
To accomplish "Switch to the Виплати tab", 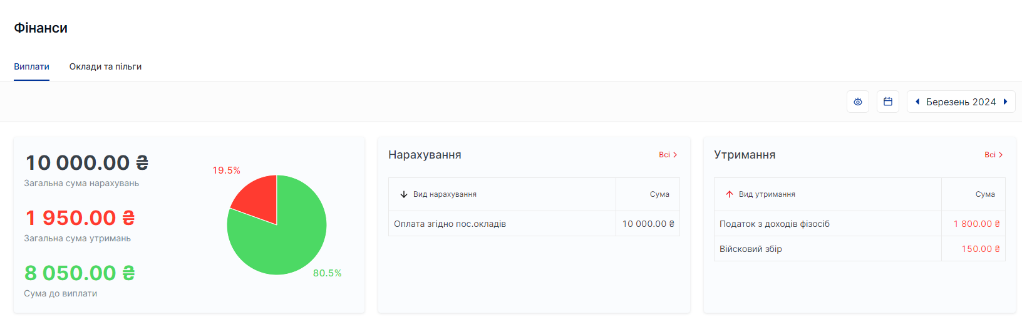I will click(31, 66).
